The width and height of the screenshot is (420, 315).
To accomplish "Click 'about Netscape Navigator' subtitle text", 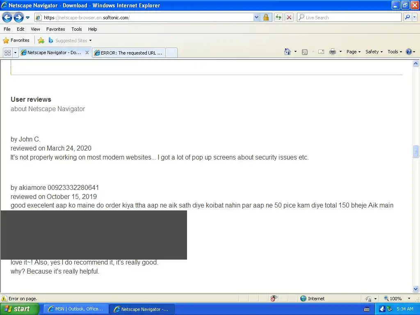I will point(48,109).
